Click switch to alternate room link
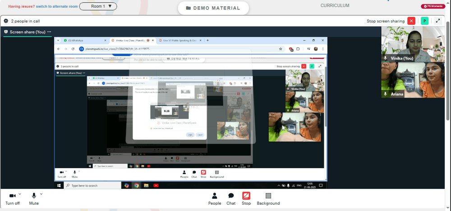This screenshot has height=211, width=451. 57,6
